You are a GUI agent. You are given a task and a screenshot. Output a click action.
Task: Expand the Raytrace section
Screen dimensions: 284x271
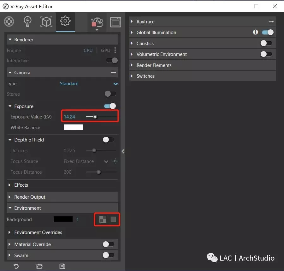coord(132,21)
